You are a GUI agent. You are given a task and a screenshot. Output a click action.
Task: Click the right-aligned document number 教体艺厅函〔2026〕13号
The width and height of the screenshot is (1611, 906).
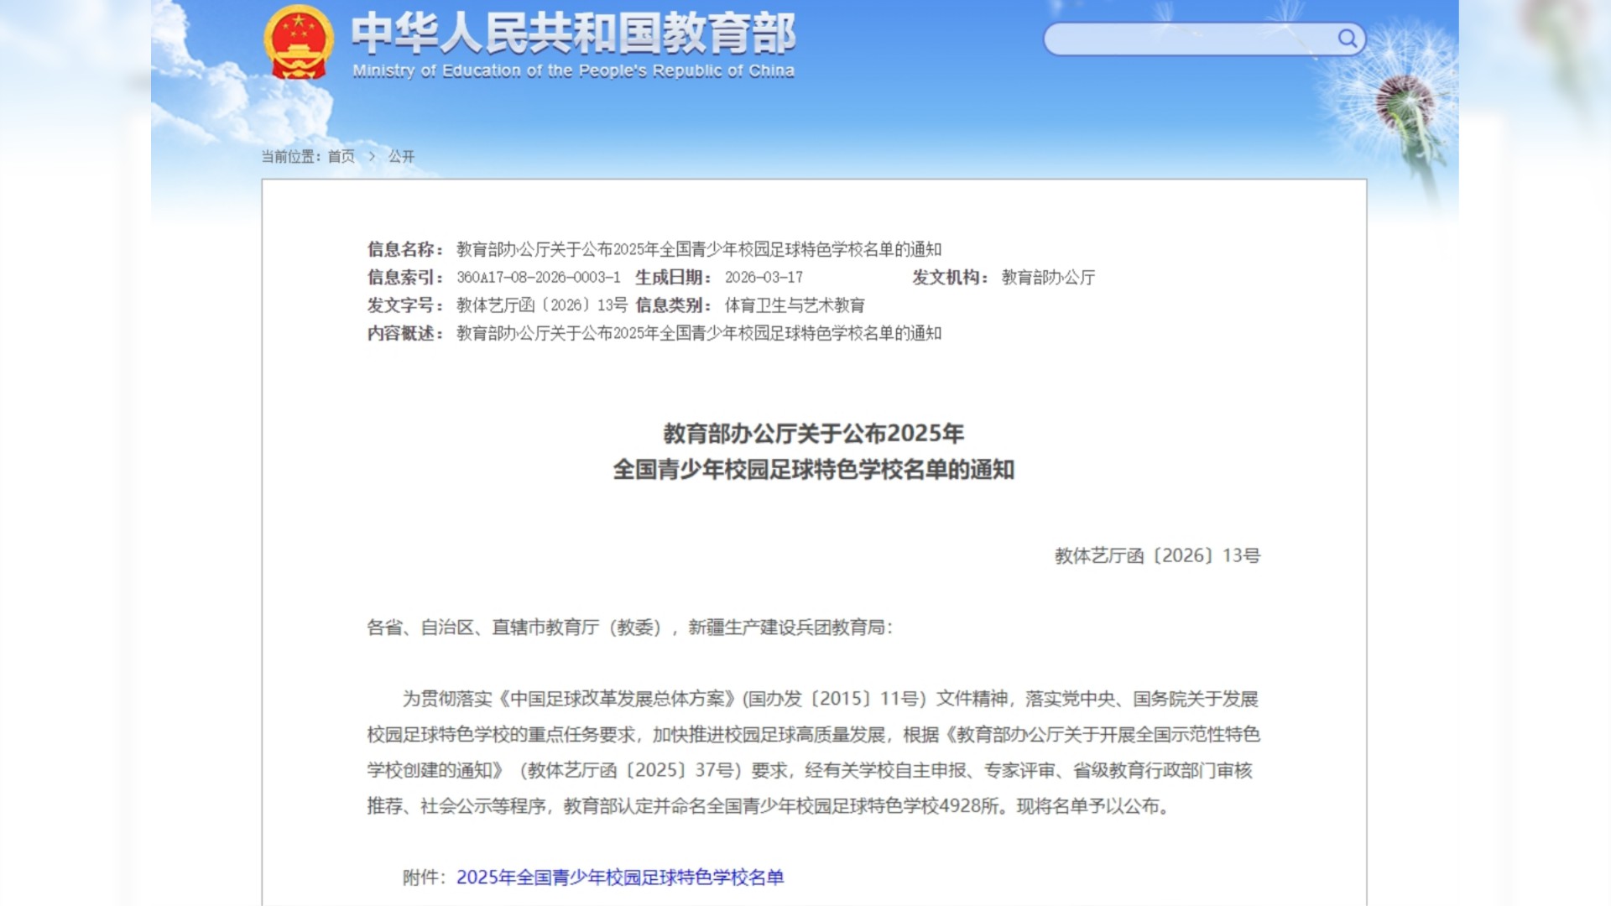1157,556
